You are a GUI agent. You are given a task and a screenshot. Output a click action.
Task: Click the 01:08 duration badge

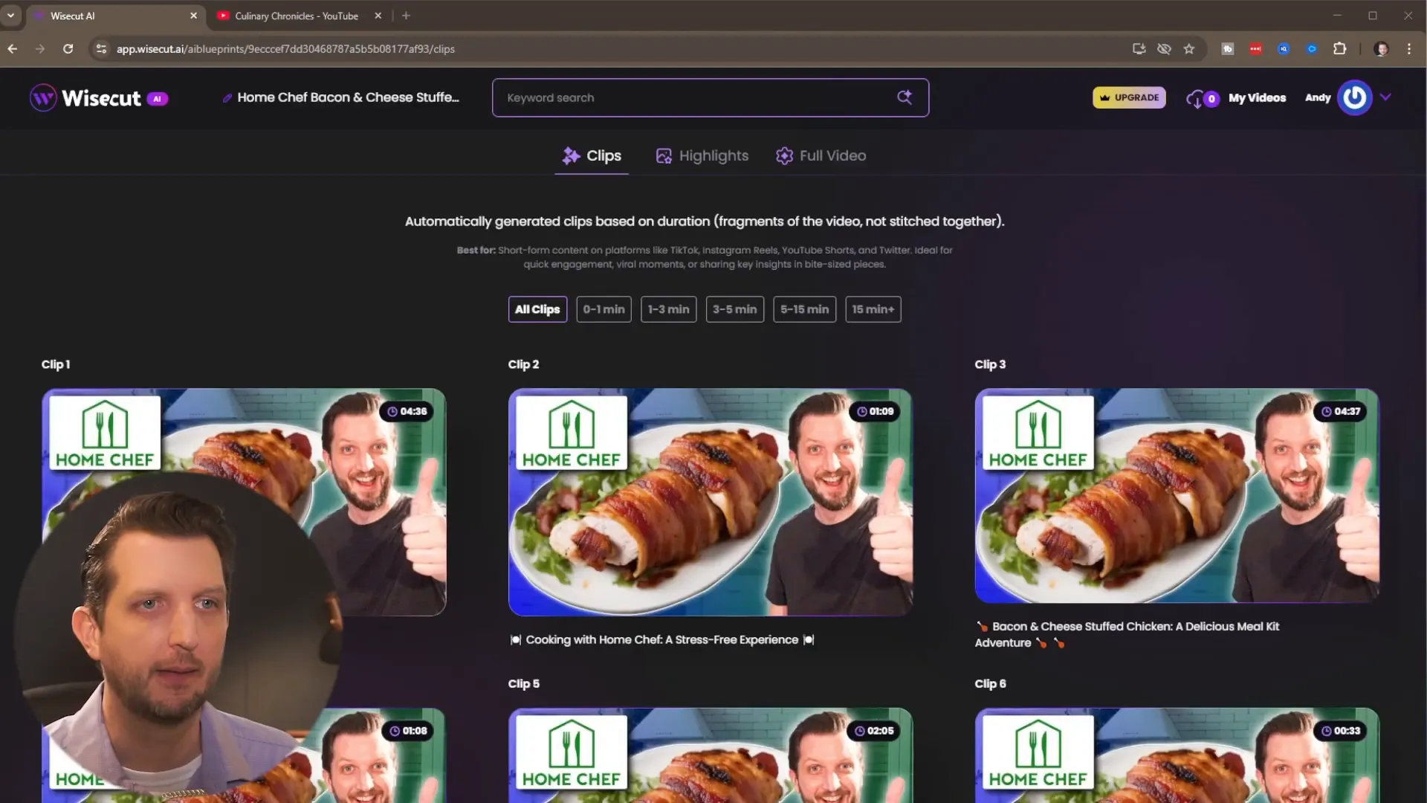pos(408,731)
